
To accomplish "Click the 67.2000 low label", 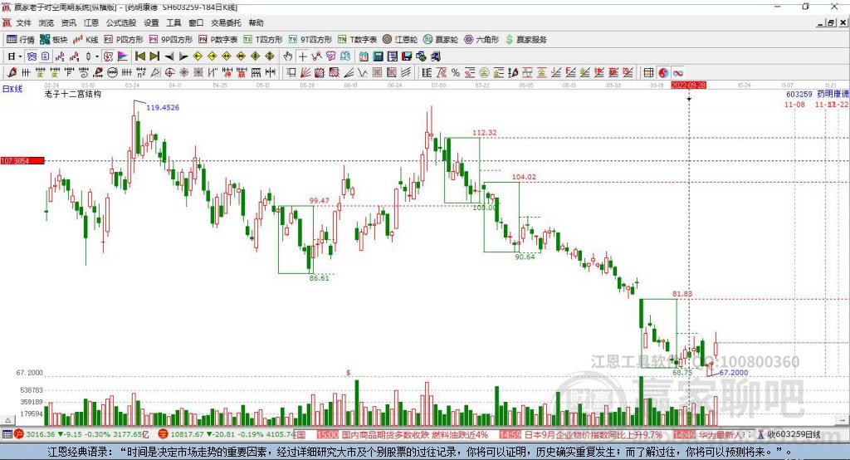I will (x=734, y=373).
